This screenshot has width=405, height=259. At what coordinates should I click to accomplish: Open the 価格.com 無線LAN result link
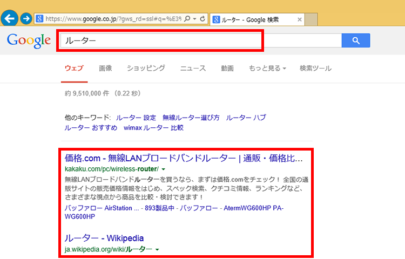(x=184, y=159)
